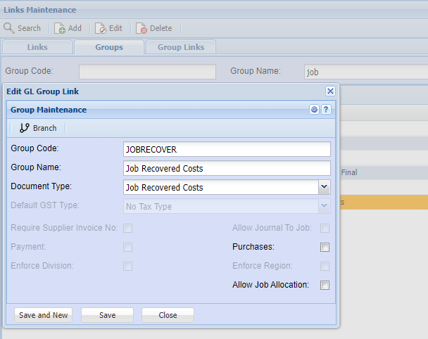Click the Group Code field containing JOBRECOVER
Screen dimensions: 428x339
click(x=226, y=149)
